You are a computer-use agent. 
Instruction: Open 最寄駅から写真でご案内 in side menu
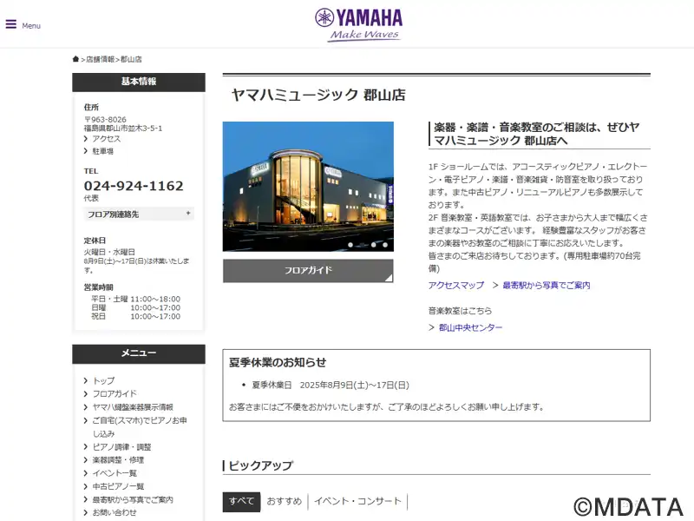tap(133, 499)
